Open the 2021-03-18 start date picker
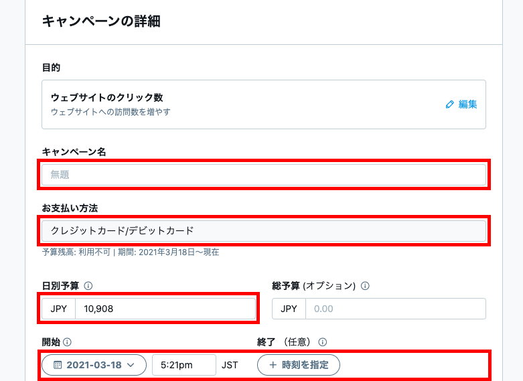 [x=94, y=365]
